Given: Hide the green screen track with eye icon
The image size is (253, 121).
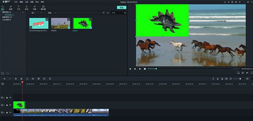Looking at the screenshot, I should point(10,105).
